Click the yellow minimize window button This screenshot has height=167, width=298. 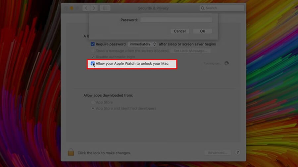[x=72, y=8]
